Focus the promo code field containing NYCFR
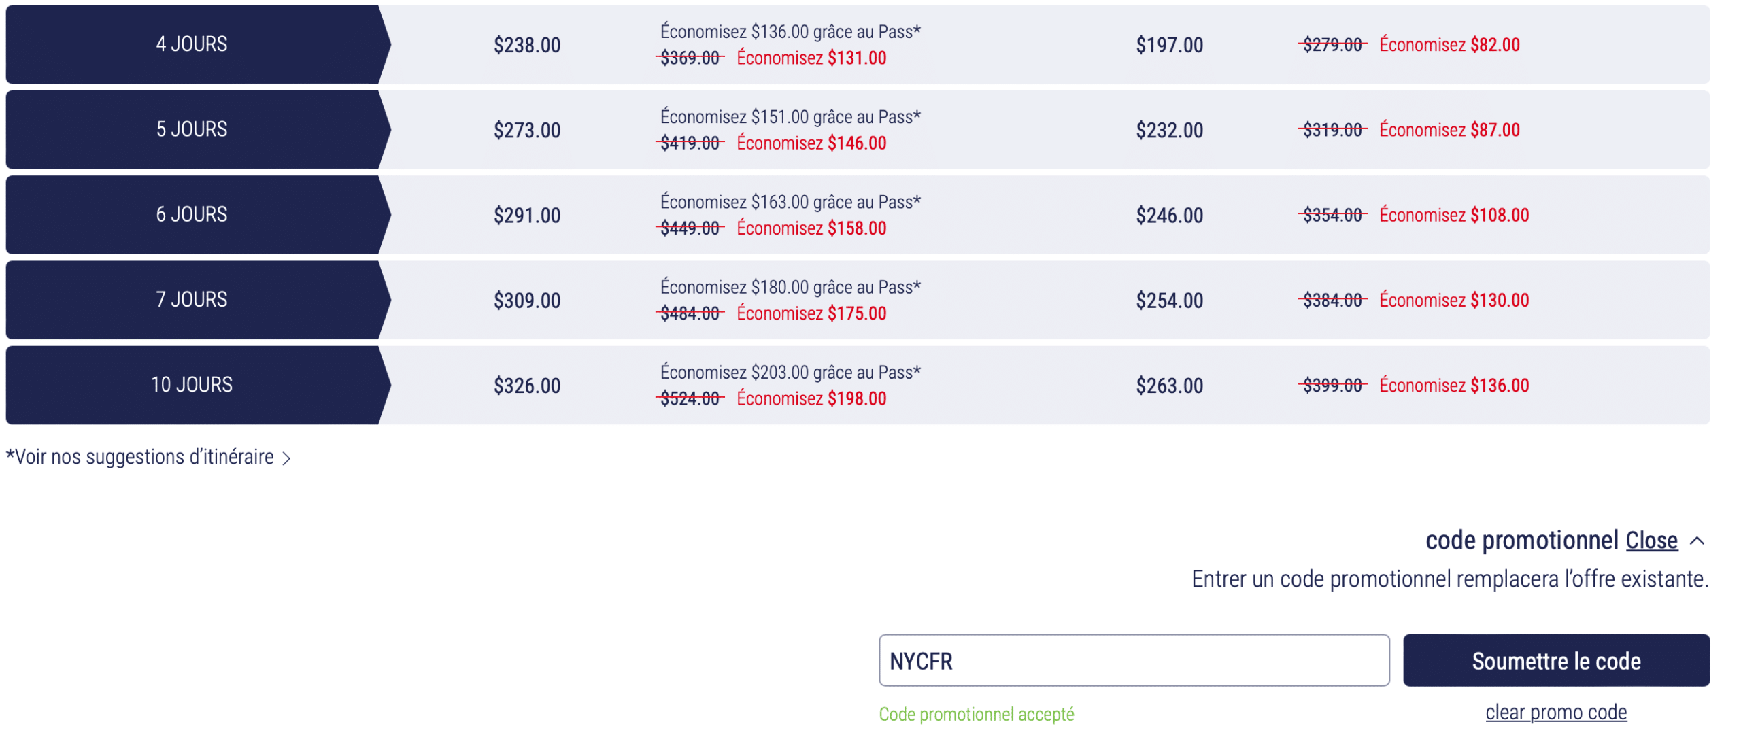The width and height of the screenshot is (1741, 735). click(1133, 660)
